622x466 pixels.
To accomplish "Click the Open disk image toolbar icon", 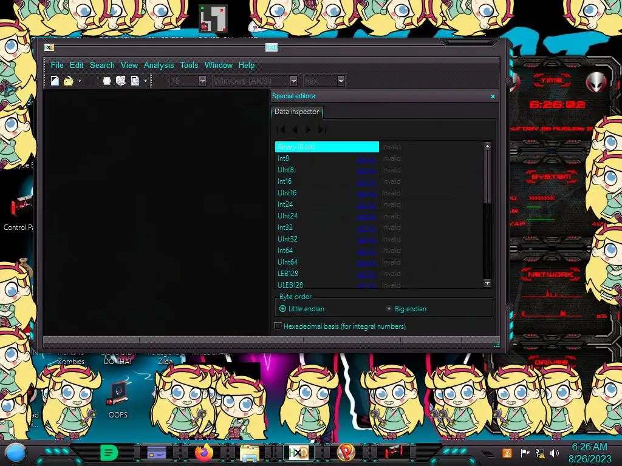I will click(135, 81).
